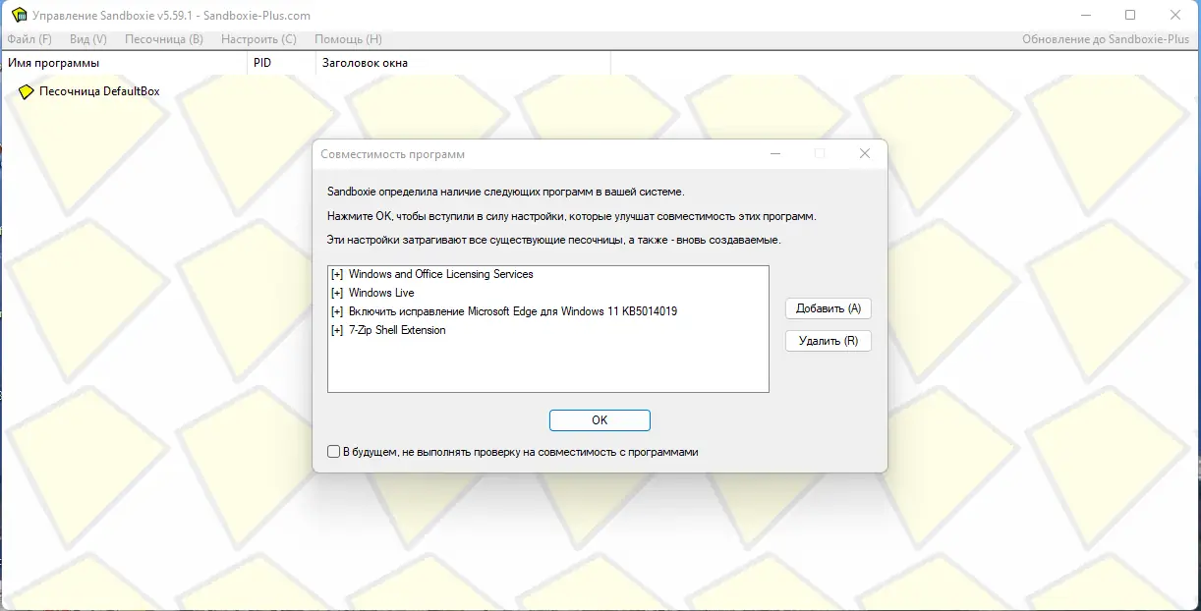Enable 'В будущем, не выполнять проверку' checkbox
The image size is (1201, 611).
point(333,452)
